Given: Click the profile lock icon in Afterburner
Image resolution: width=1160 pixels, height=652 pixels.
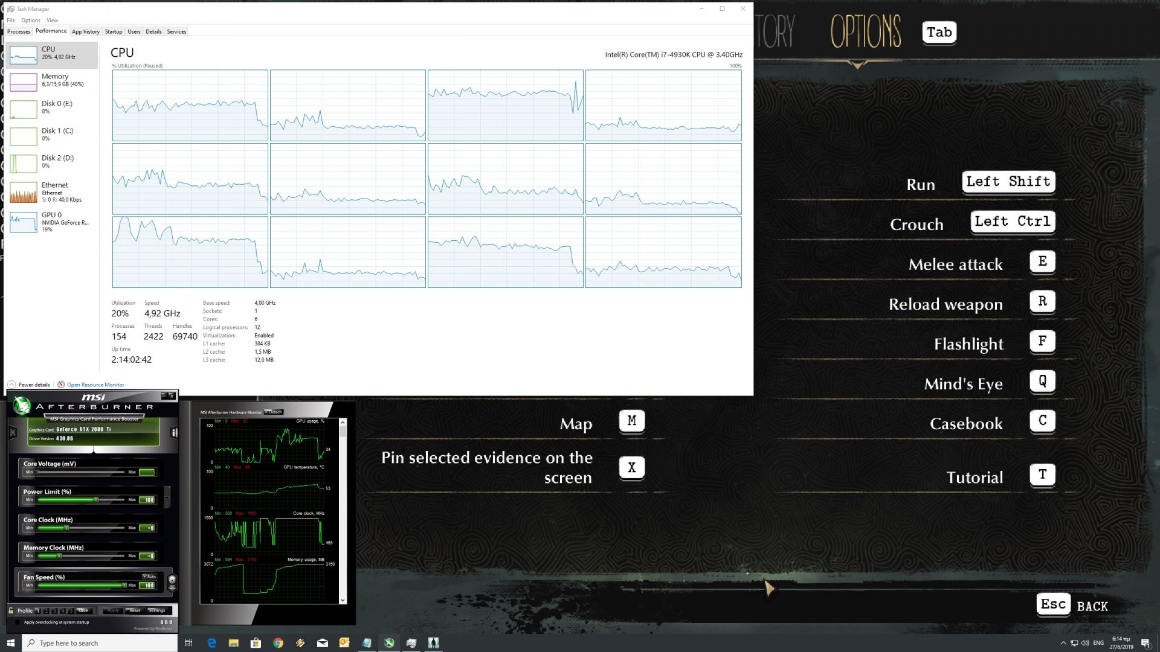Looking at the screenshot, I should pyautogui.click(x=11, y=610).
